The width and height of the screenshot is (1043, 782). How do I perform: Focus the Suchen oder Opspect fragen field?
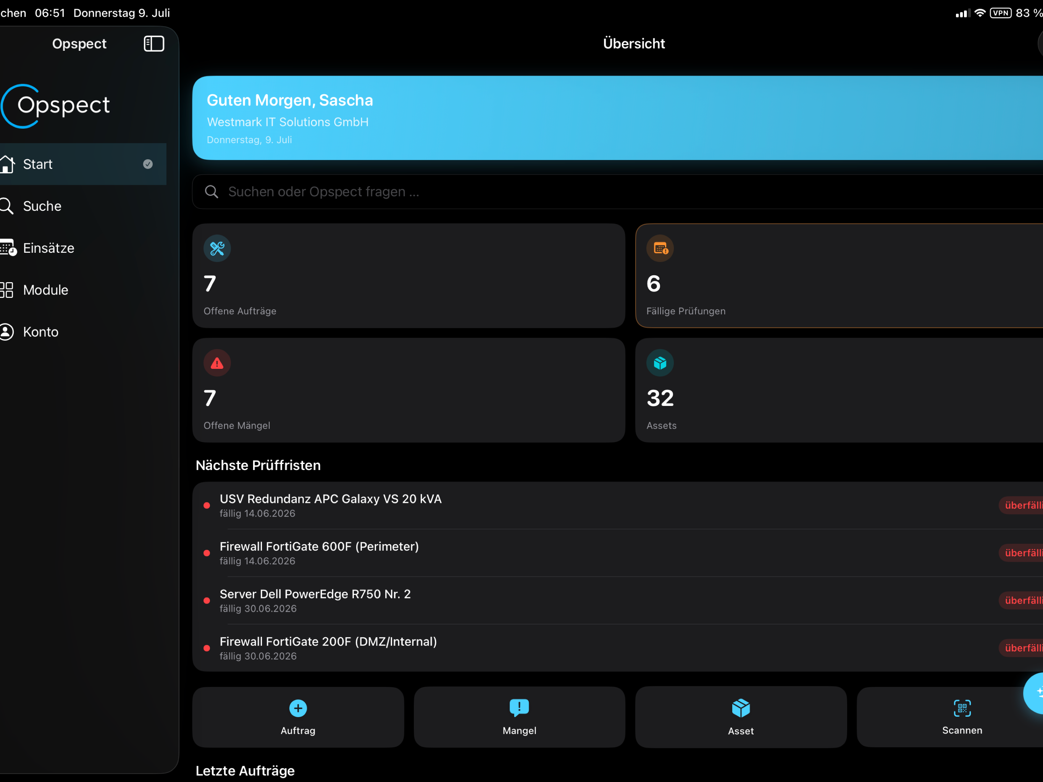618,192
